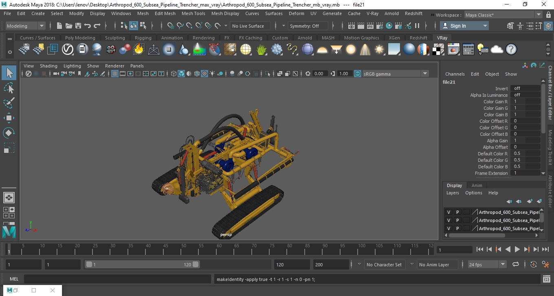Toggle playback P of second Arthropod layer
Image resolution: width=554 pixels, height=296 pixels.
pos(457,220)
